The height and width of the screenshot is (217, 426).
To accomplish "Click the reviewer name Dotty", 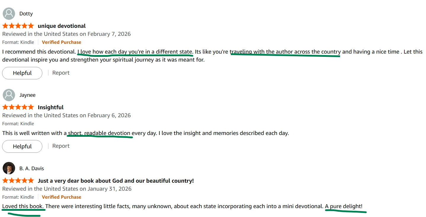I will pos(26,14).
